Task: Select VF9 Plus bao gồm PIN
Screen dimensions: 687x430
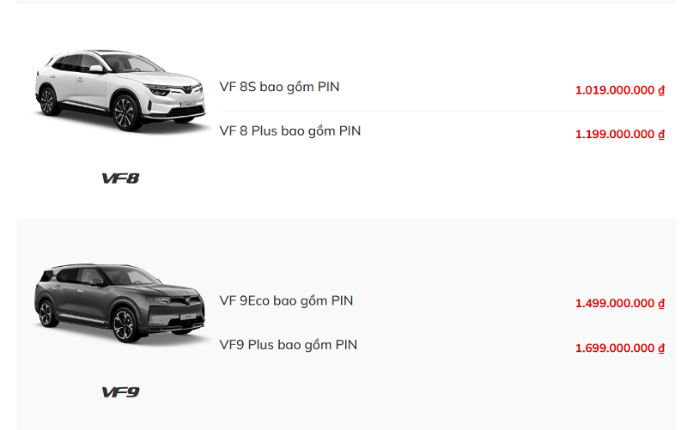Action: 288,345
